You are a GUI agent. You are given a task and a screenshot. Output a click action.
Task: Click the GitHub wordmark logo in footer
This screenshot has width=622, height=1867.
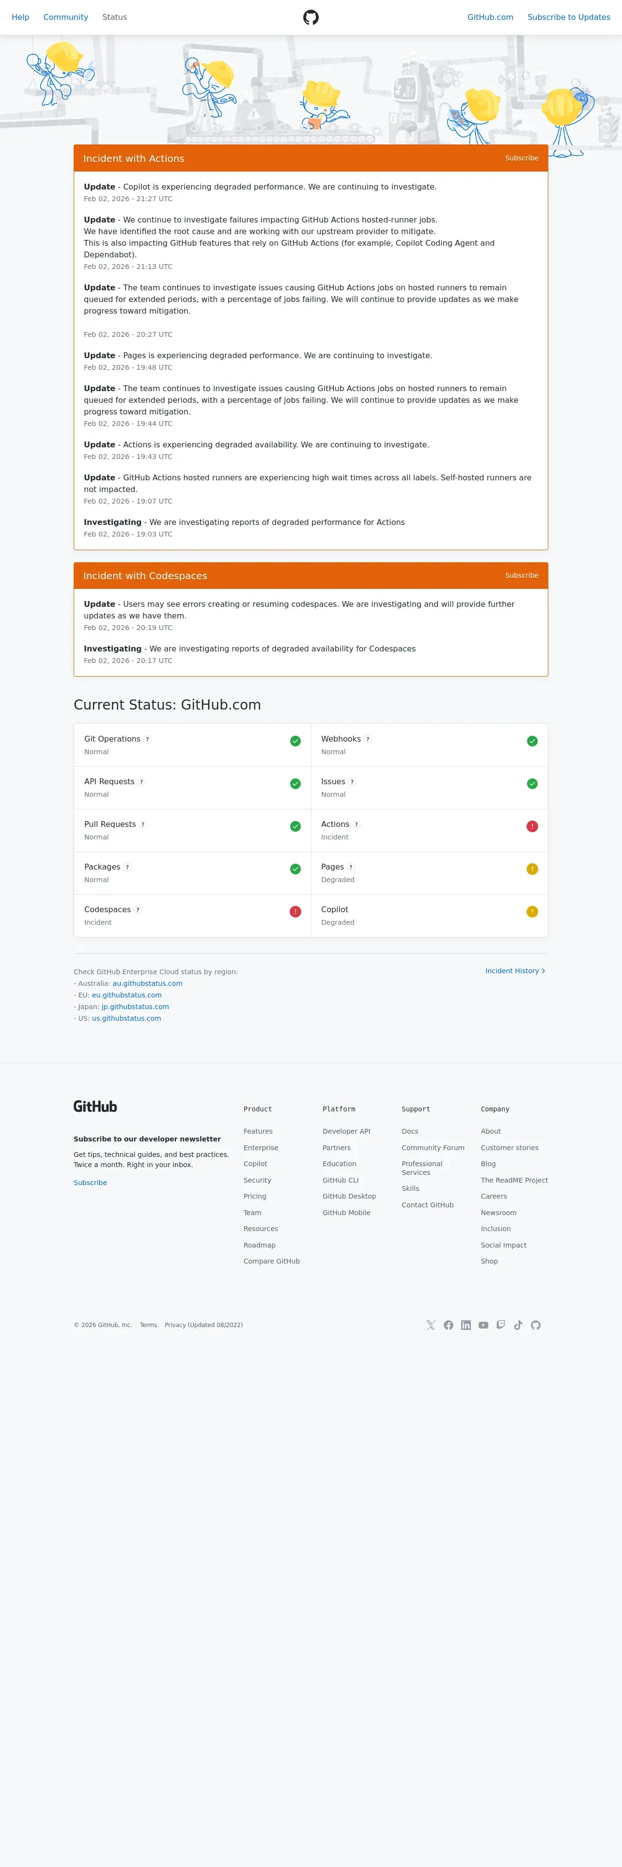[x=95, y=1106]
